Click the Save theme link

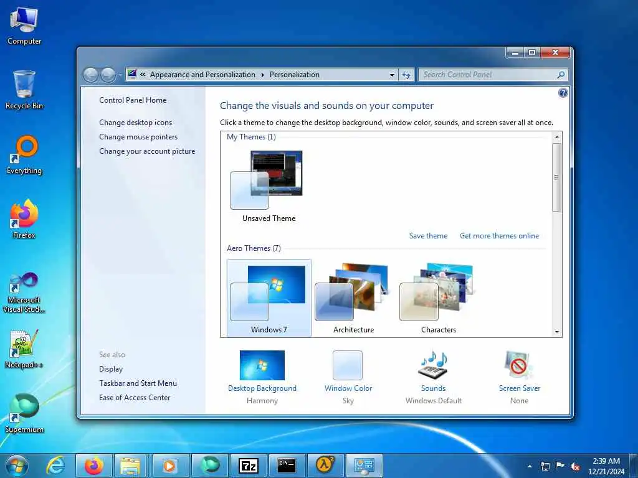[428, 236]
